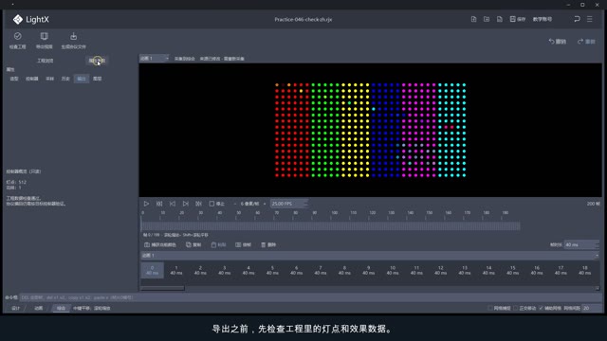Click the properties panel header under cursor

[x=97, y=61]
